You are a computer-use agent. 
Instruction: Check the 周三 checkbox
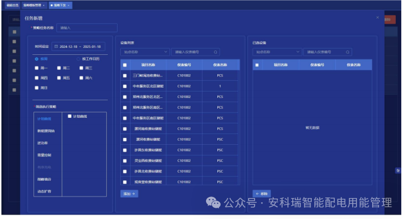(81, 68)
